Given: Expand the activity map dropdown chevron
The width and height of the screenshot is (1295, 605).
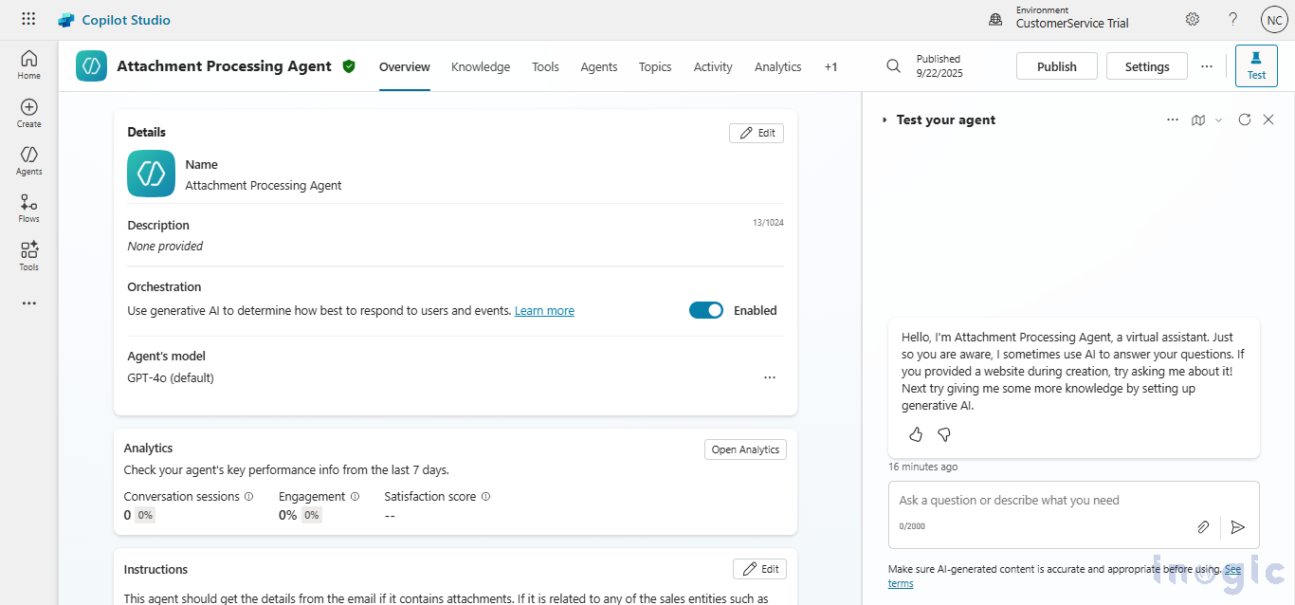Looking at the screenshot, I should point(1219,119).
